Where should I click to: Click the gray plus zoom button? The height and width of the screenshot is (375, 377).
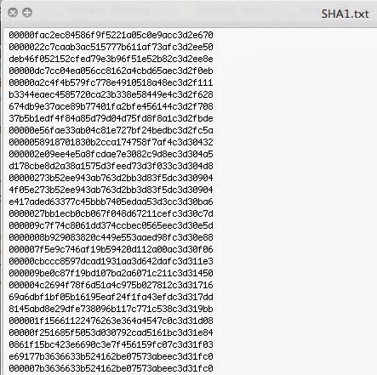(27, 13)
